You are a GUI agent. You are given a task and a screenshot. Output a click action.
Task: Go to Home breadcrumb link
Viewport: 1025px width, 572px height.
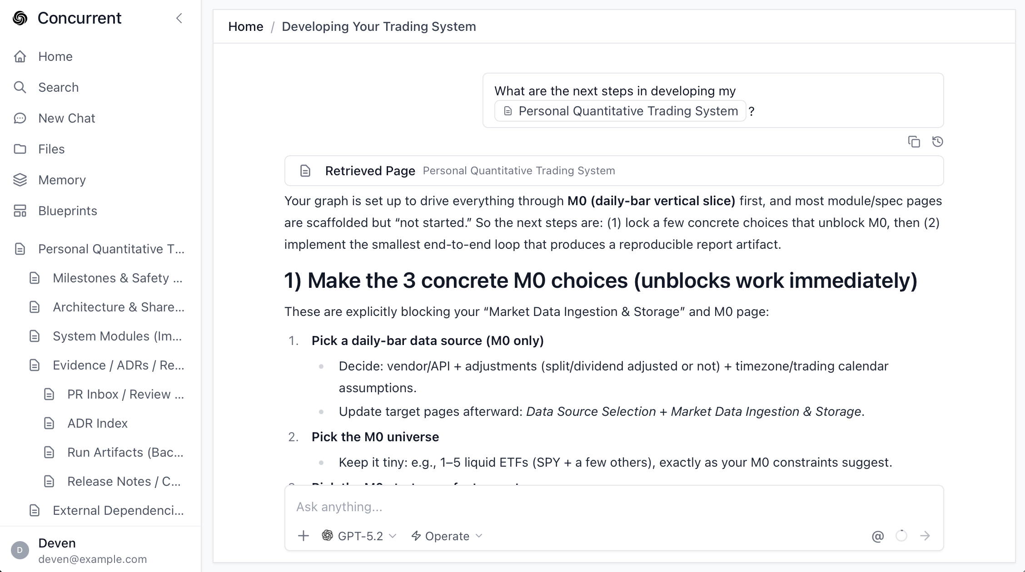click(x=245, y=27)
